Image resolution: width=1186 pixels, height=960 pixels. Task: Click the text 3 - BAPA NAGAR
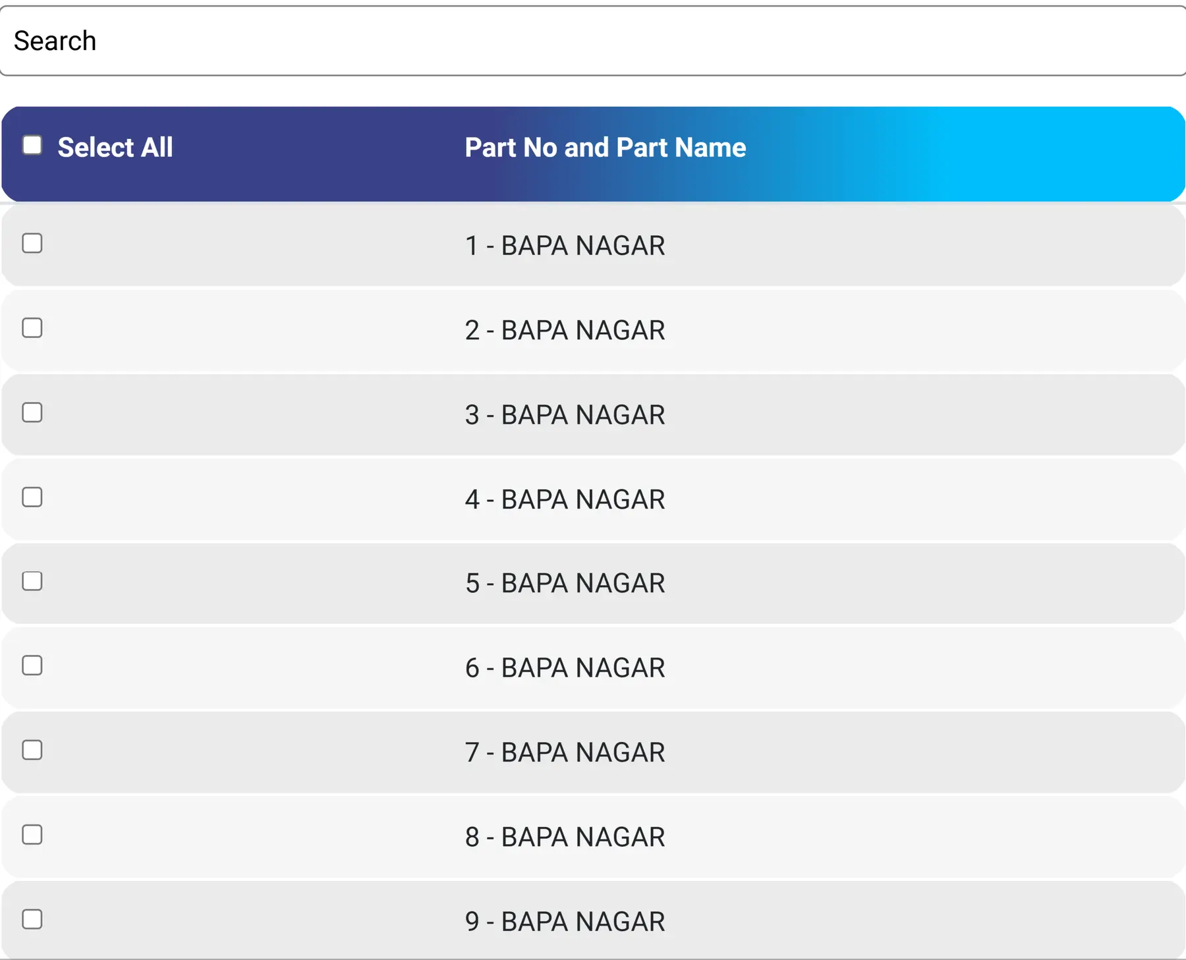tap(565, 415)
